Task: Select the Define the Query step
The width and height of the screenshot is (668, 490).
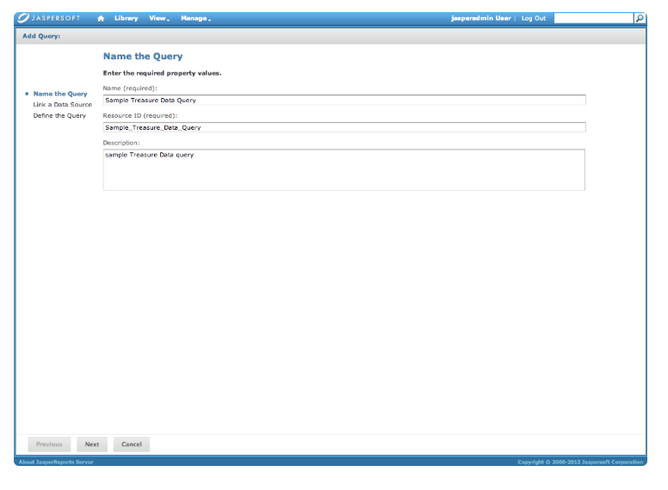Action: tap(59, 115)
